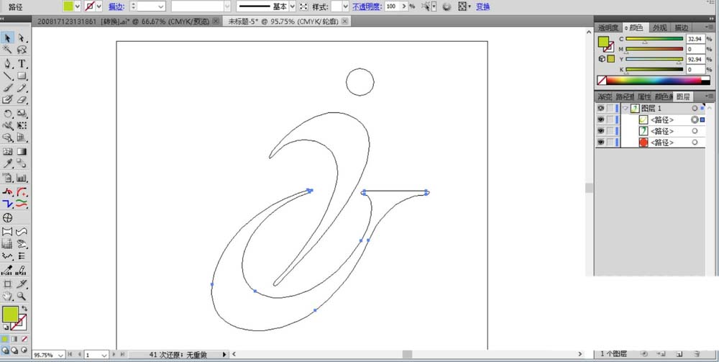Select the circular crosshair tool in toolbox
This screenshot has width=719, height=362.
tap(8, 217)
